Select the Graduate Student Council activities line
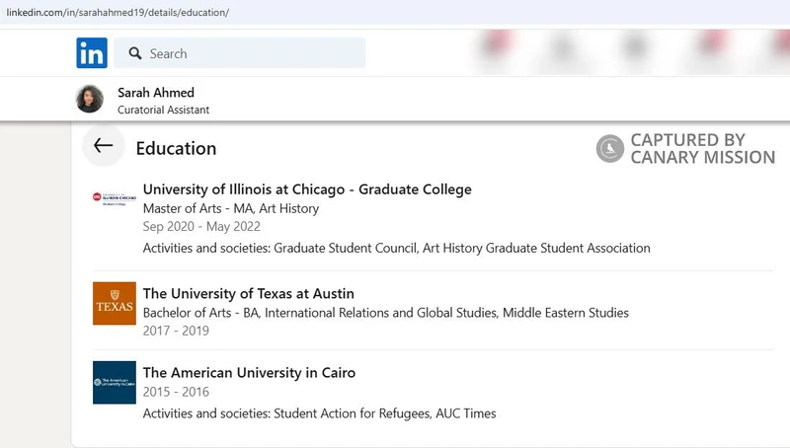This screenshot has height=448, width=790. [x=397, y=248]
